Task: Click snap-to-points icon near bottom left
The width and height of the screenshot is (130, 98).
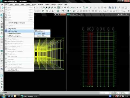Action: pos(2,76)
